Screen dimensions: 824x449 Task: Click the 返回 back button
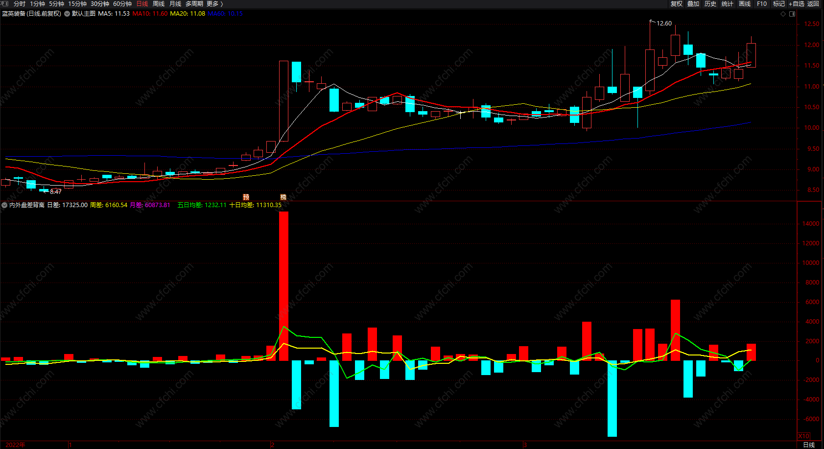pyautogui.click(x=813, y=4)
